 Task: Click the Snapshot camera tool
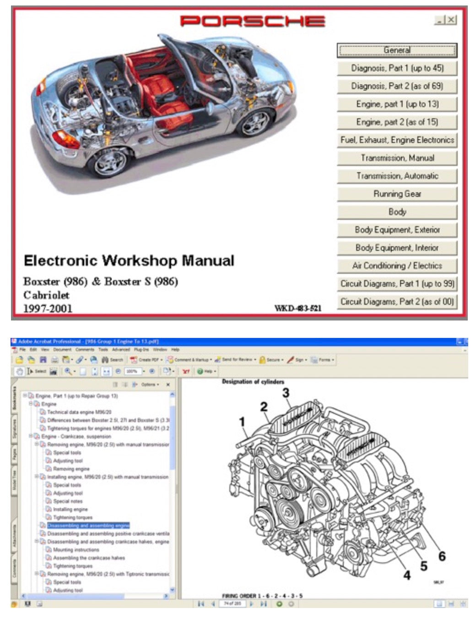[x=54, y=371]
